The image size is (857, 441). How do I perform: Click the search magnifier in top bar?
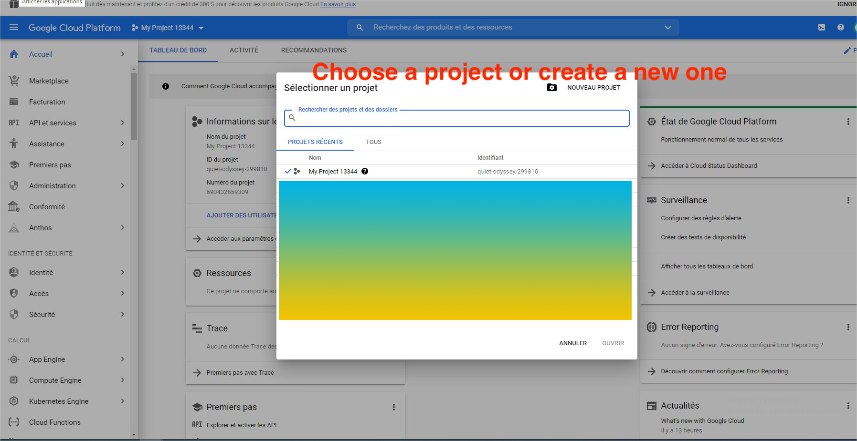pyautogui.click(x=360, y=28)
